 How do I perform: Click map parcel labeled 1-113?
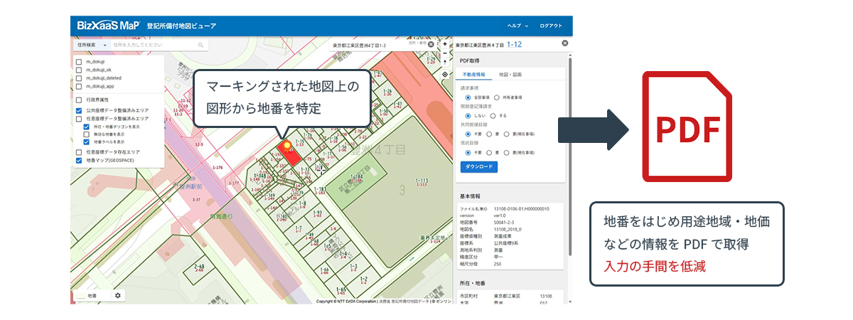click(421, 182)
